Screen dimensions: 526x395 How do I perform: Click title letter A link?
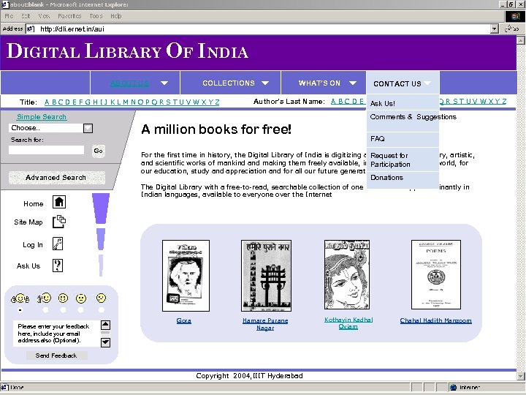(x=47, y=102)
